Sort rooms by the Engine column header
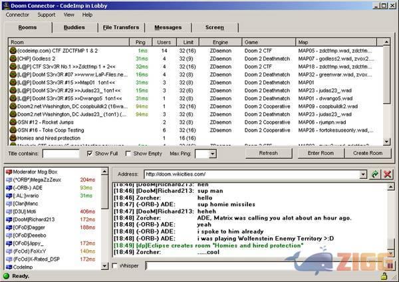The width and height of the screenshot is (399, 282). 220,43
